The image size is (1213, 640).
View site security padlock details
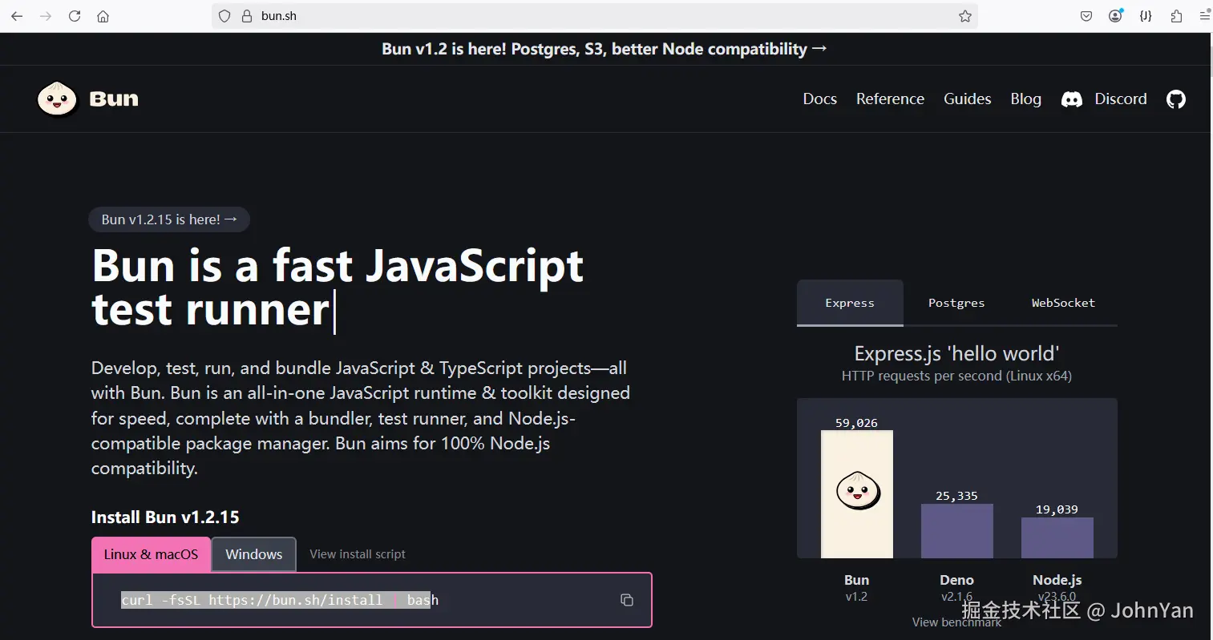tap(247, 16)
